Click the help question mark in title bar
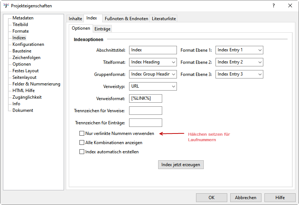 coord(273,6)
